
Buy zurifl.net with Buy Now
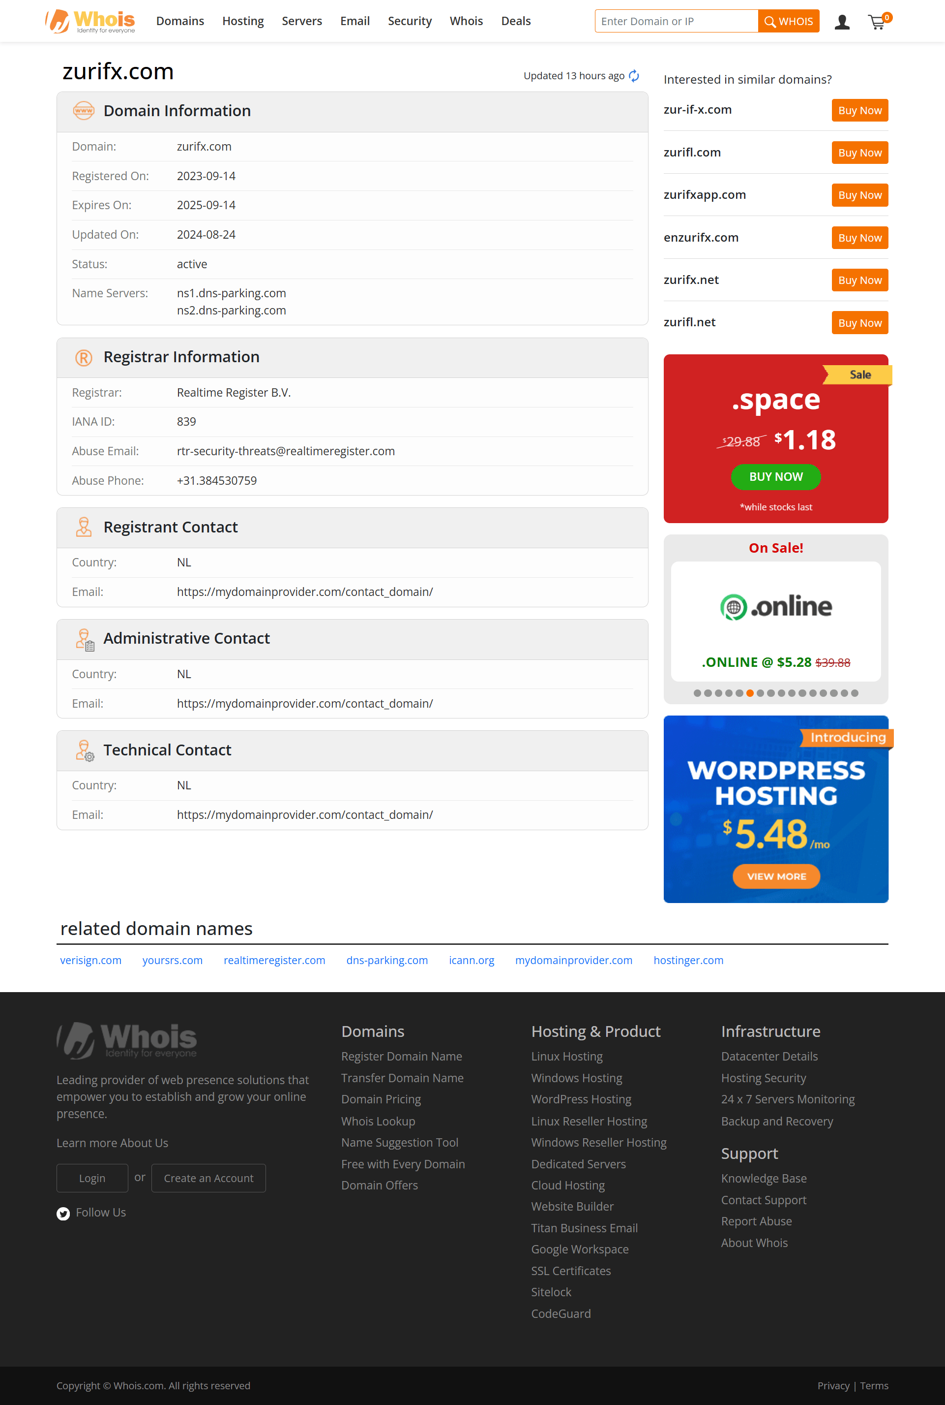click(860, 323)
